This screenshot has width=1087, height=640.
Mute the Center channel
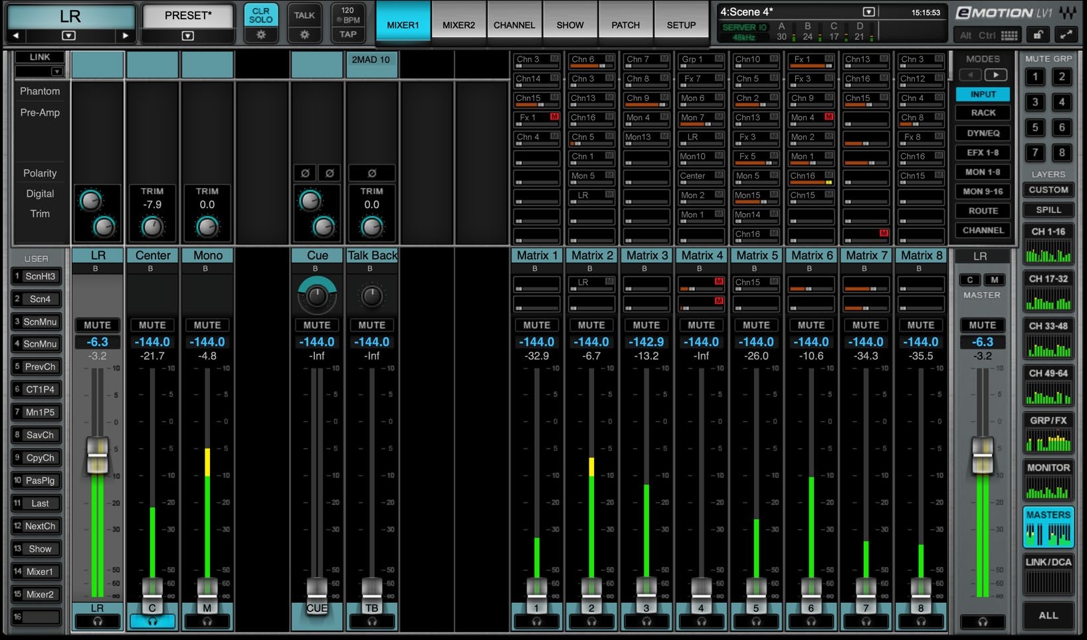[152, 325]
